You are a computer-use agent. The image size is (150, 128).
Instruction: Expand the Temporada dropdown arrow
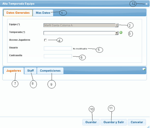[x=117, y=33]
